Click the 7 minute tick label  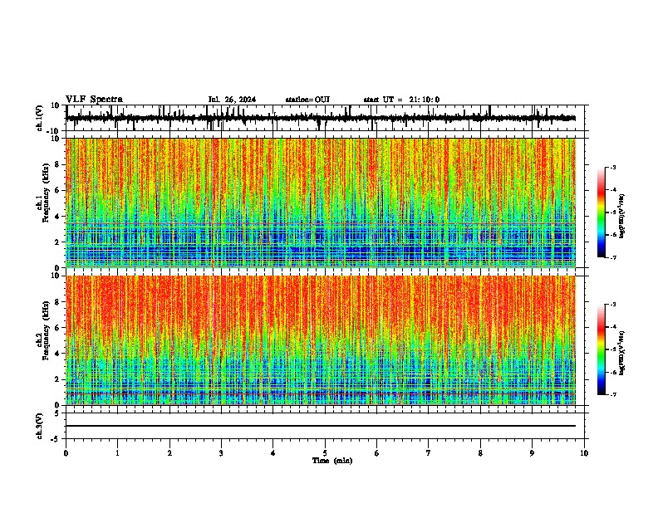coord(429,453)
